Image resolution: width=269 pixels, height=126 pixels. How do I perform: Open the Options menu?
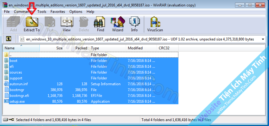click(76, 12)
